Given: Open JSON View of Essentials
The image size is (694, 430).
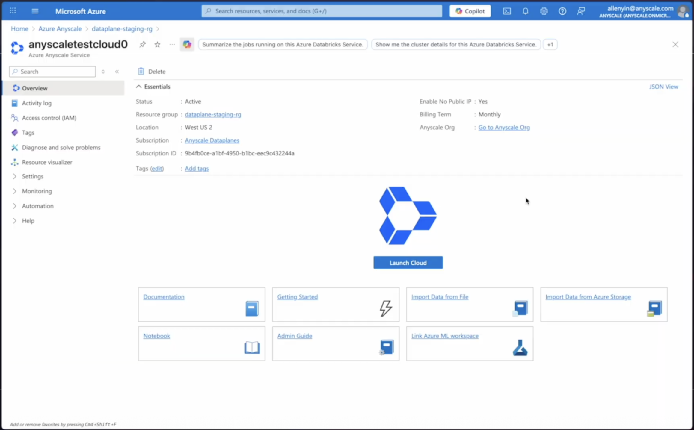Looking at the screenshot, I should [663, 86].
